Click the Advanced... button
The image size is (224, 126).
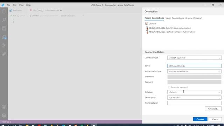(x=213, y=109)
